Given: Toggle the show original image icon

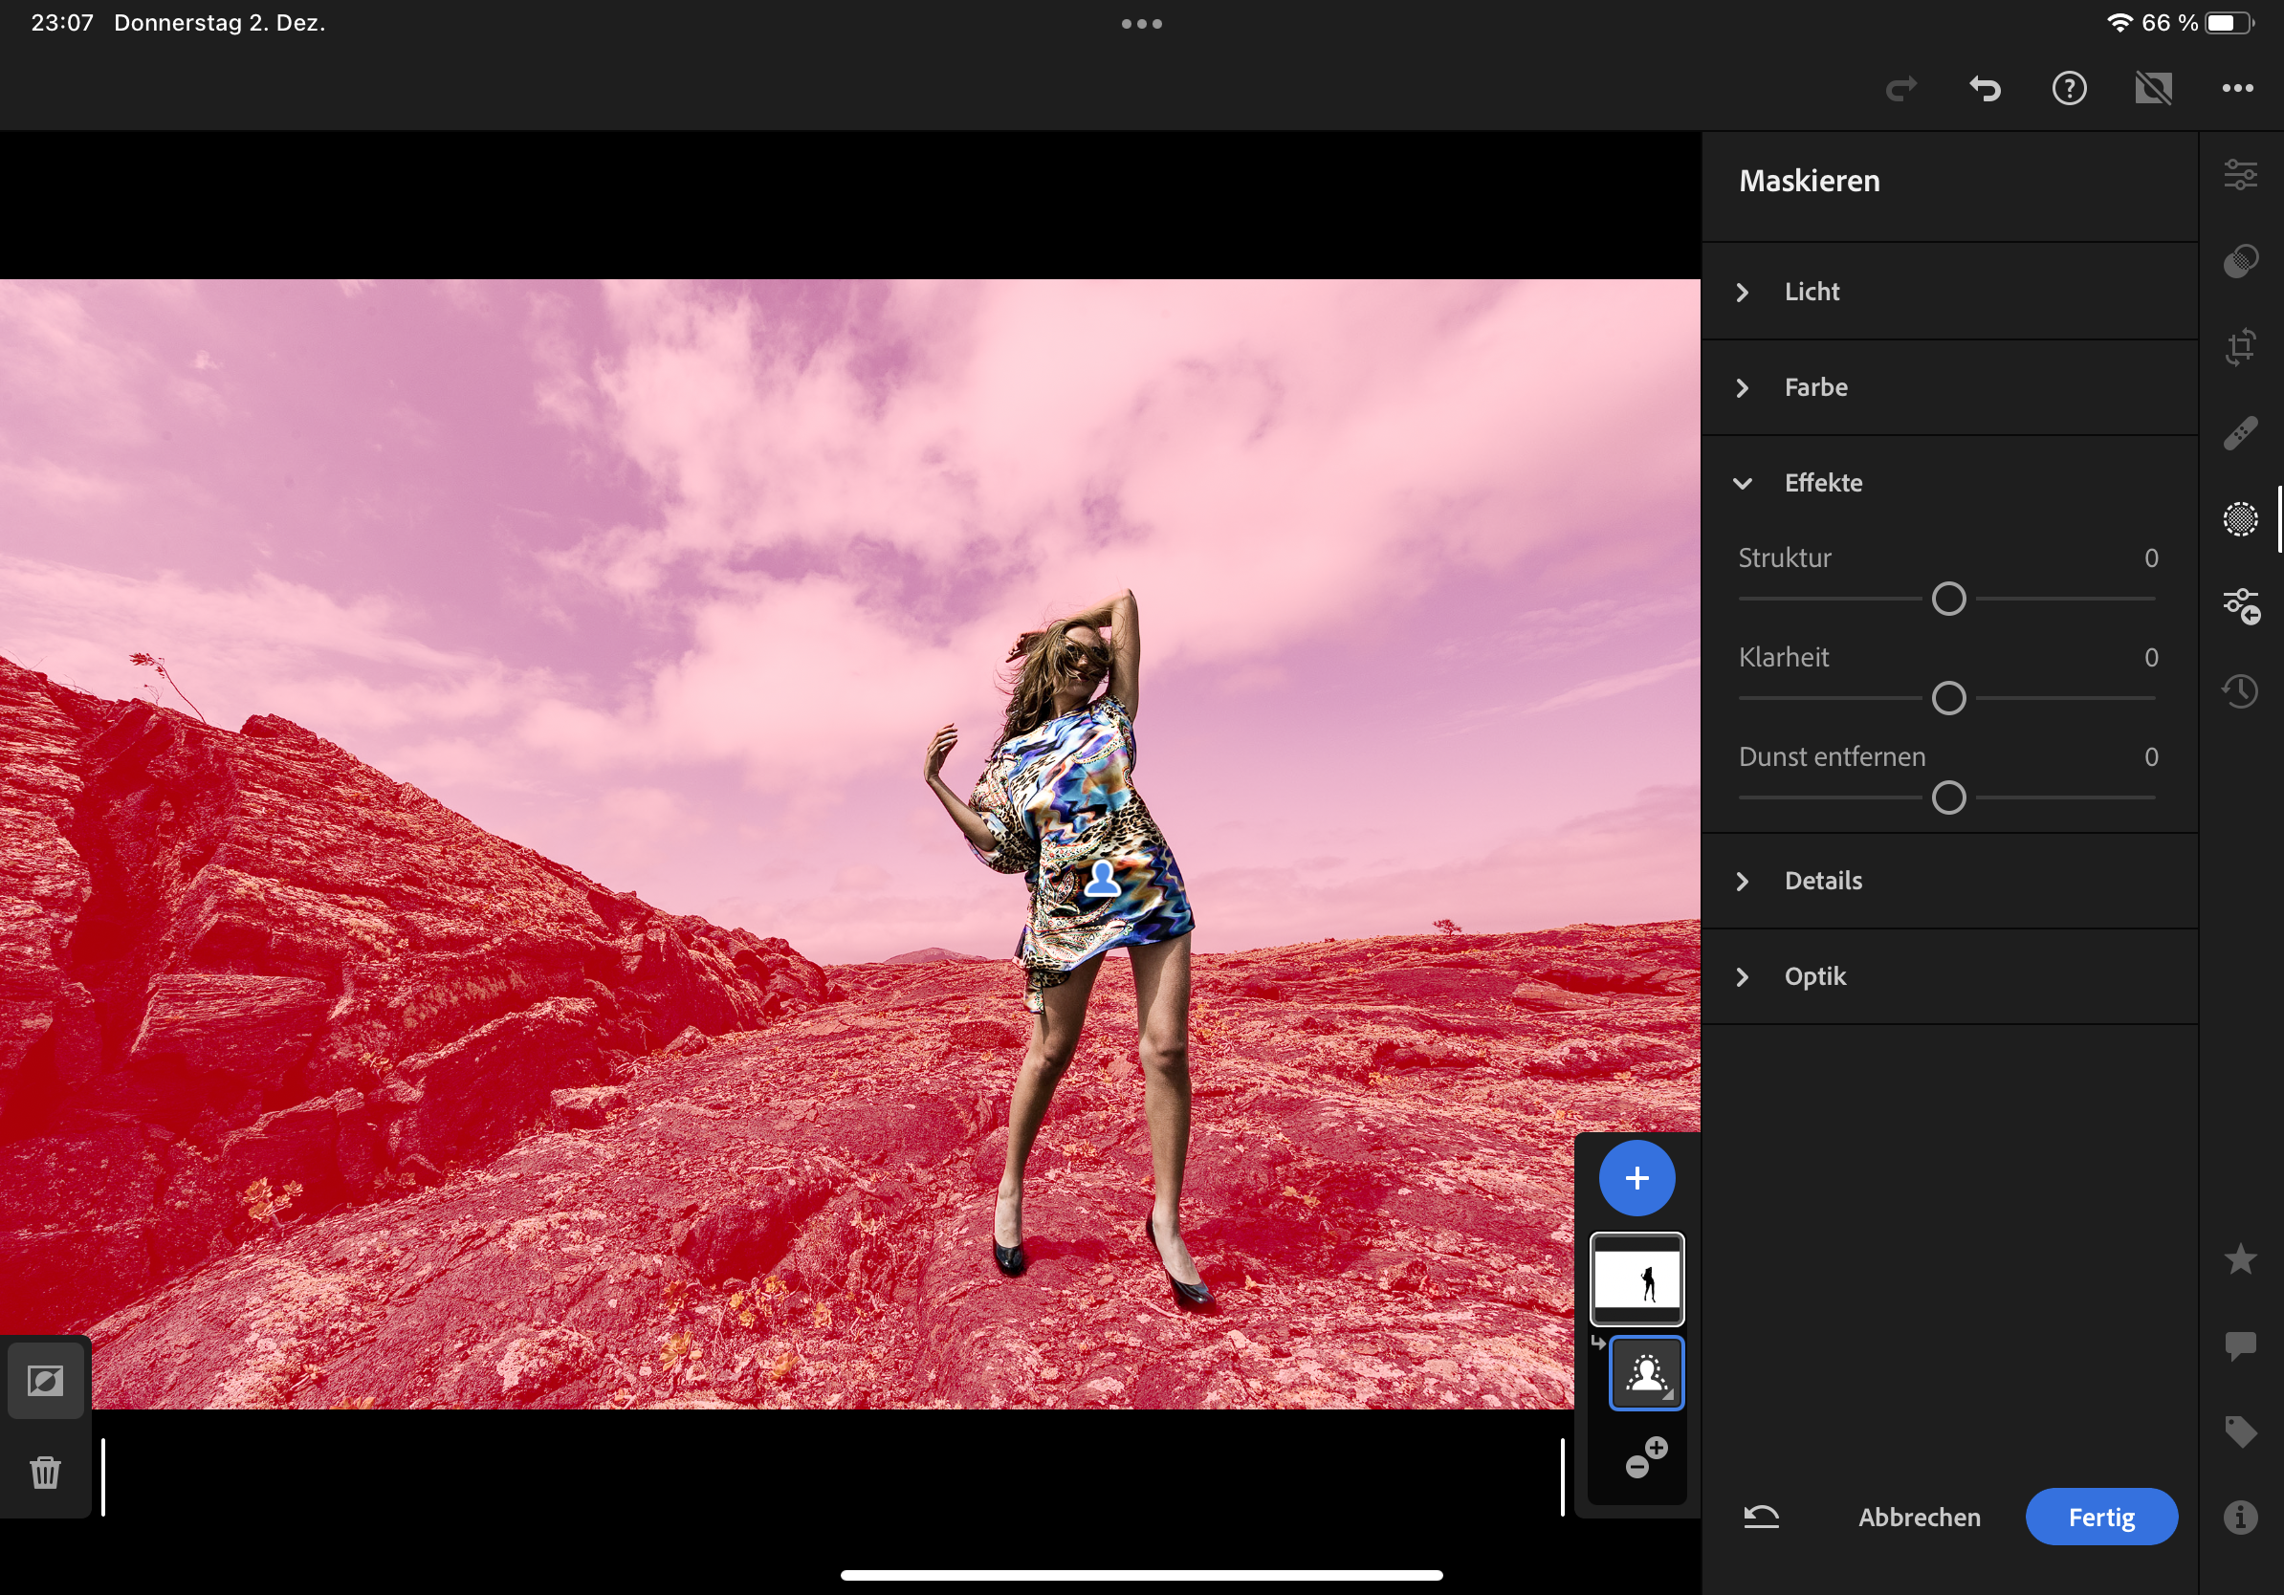Looking at the screenshot, I should tap(2154, 89).
